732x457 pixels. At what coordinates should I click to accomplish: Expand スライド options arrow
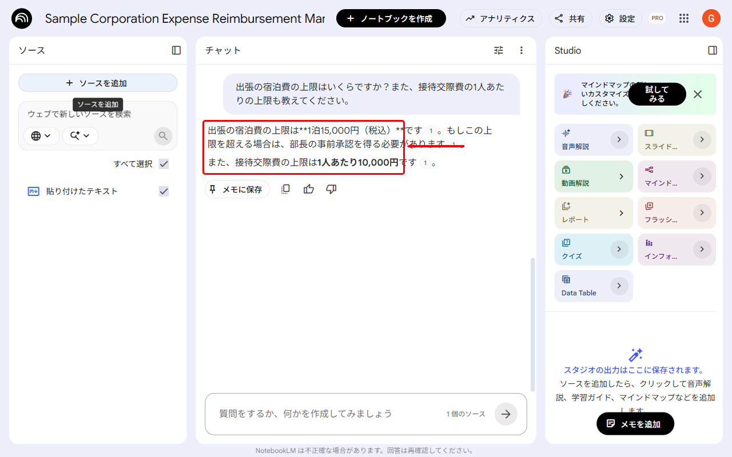point(702,140)
